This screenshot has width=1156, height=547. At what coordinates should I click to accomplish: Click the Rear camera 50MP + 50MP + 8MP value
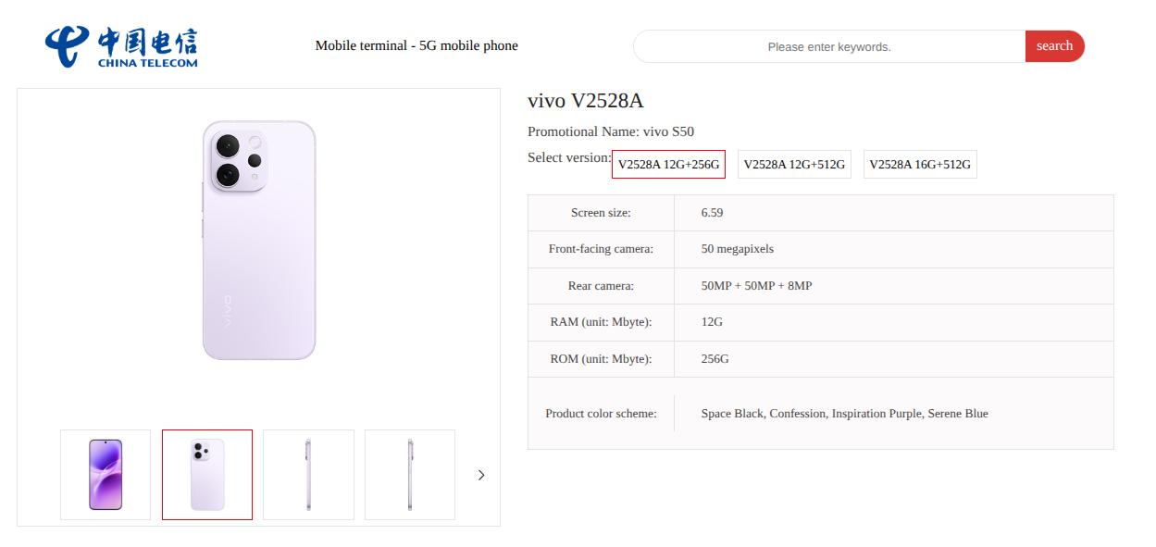click(x=756, y=286)
